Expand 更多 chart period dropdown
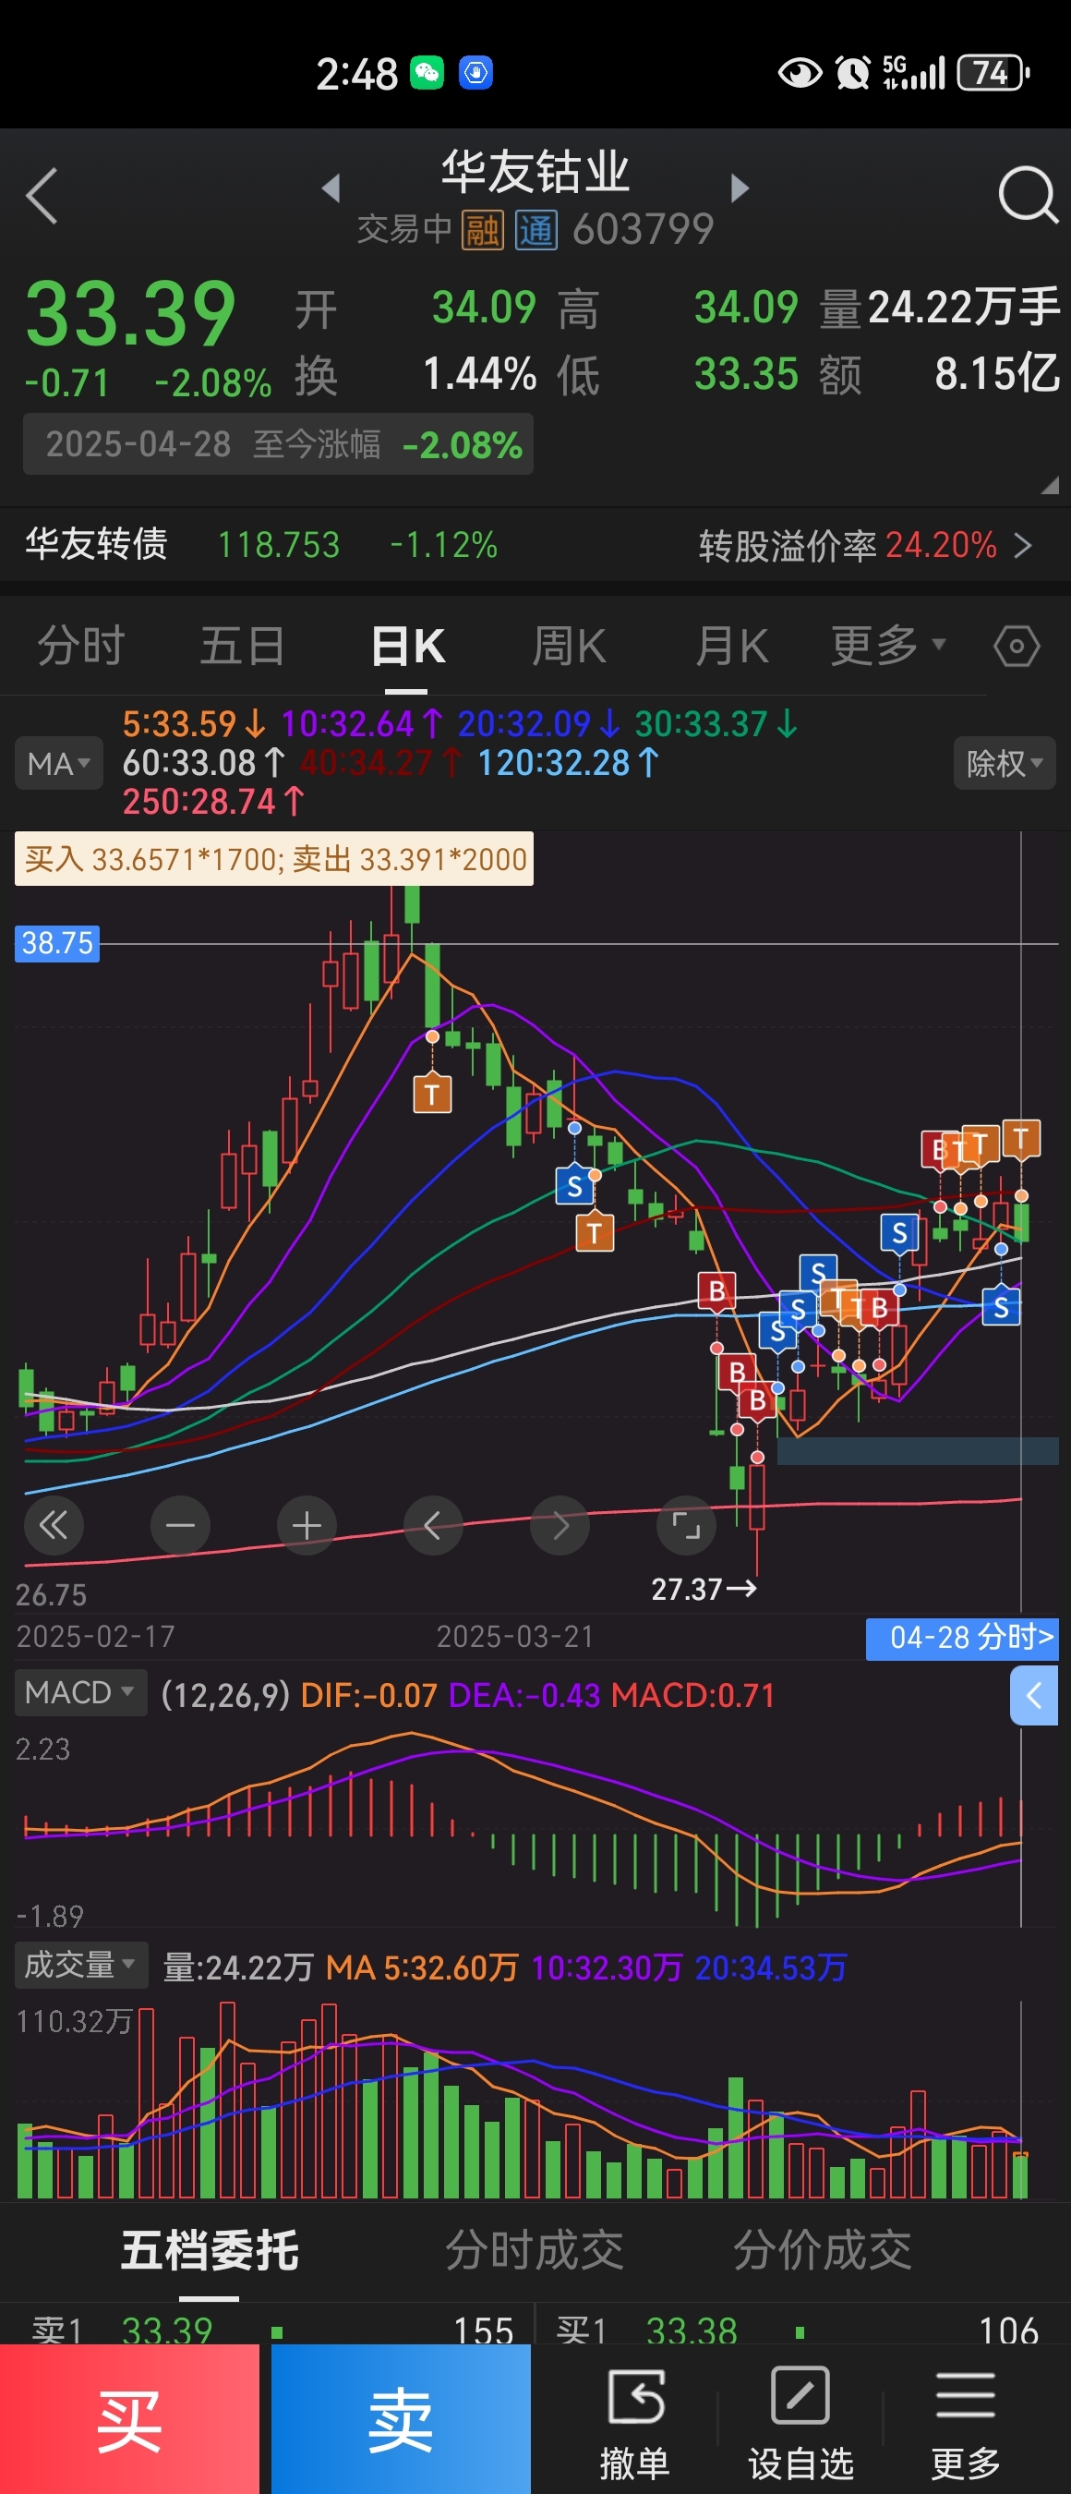This screenshot has width=1071, height=2494. 888,645
